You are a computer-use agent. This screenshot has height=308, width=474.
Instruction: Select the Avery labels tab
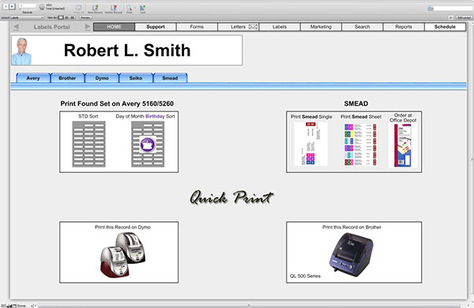(33, 78)
